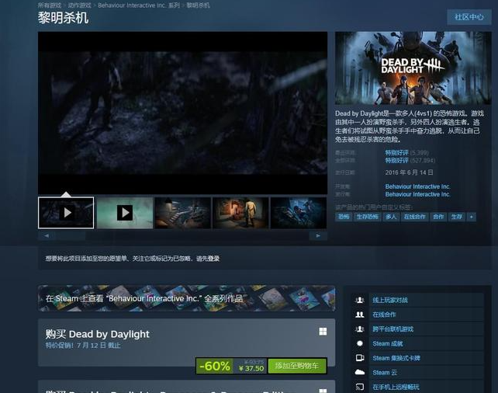Open the Steam 集换式卡牌 link
Screen dimensions: 498x393
[396, 358]
